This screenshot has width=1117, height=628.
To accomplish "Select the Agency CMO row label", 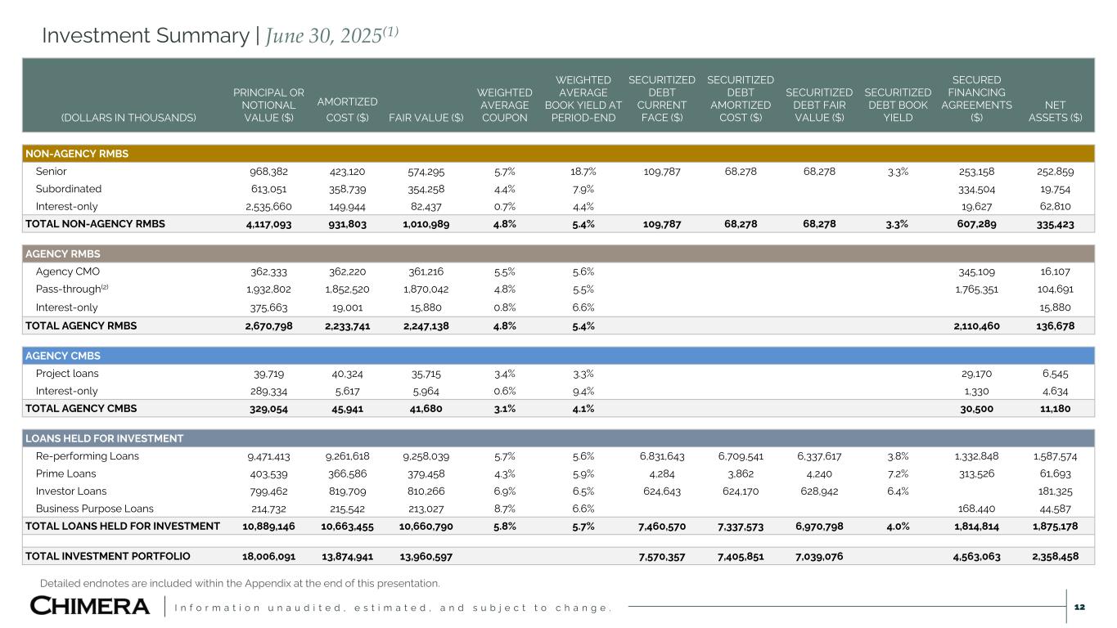I will (x=68, y=272).
